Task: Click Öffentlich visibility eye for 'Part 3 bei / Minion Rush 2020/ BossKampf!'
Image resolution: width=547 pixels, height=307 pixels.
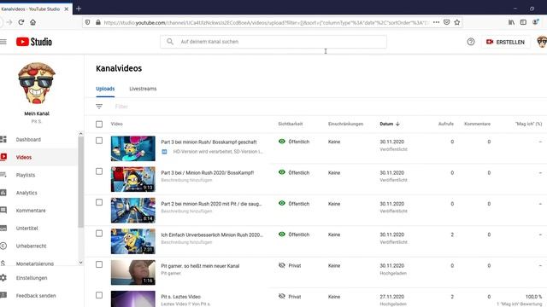Action: [x=282, y=172]
